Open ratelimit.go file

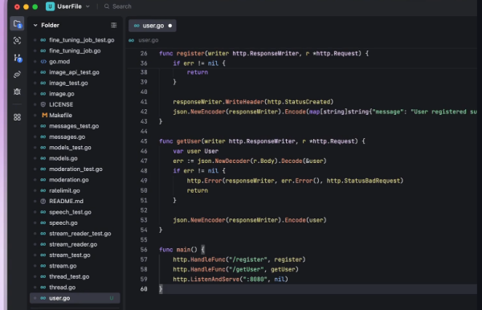(x=64, y=190)
